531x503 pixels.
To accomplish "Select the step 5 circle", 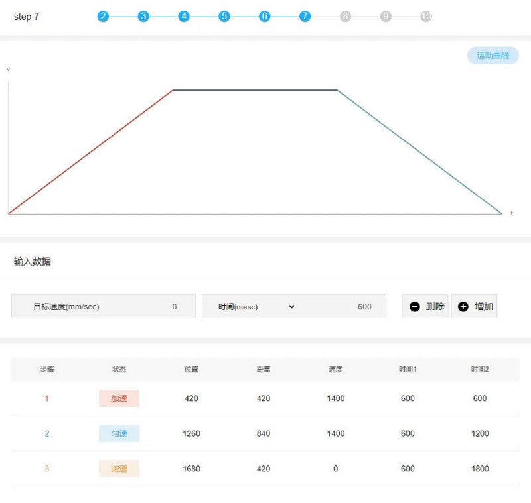I will pos(224,16).
